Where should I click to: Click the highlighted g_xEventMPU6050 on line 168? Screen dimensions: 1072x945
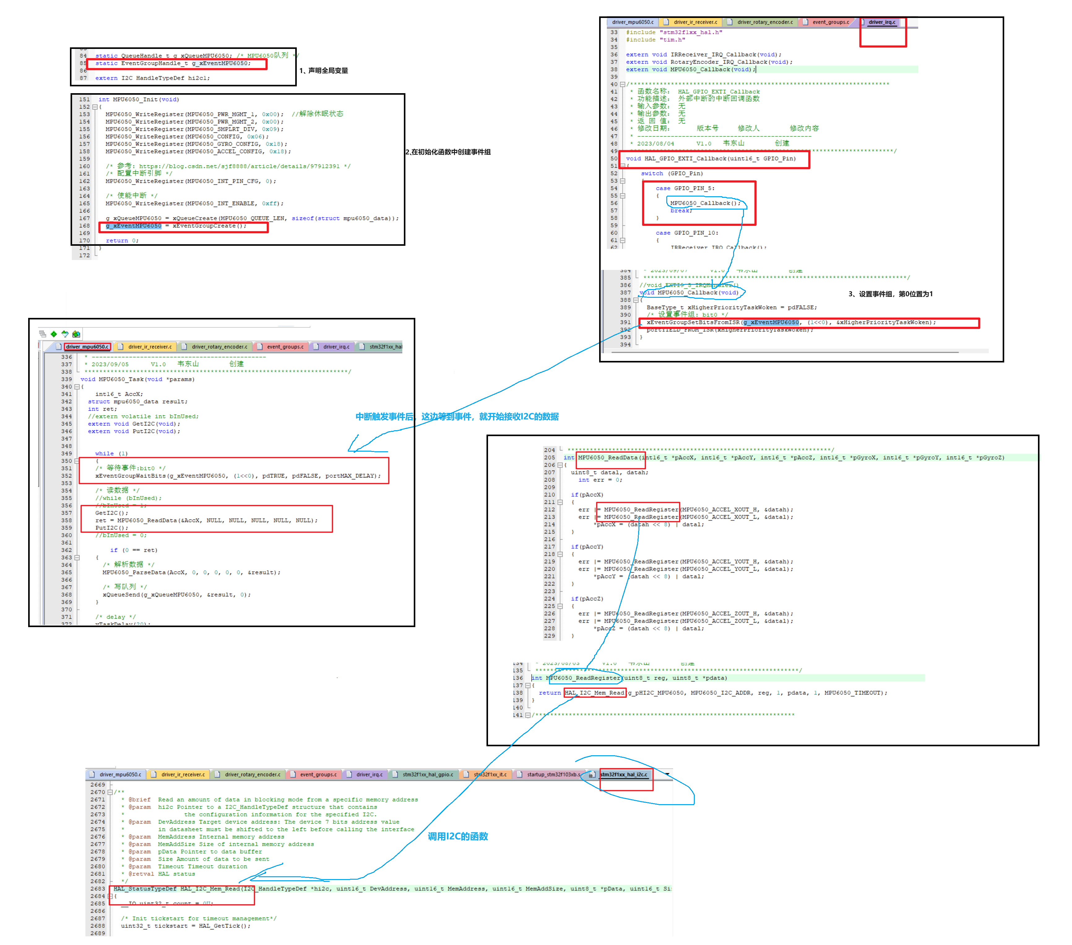[134, 226]
